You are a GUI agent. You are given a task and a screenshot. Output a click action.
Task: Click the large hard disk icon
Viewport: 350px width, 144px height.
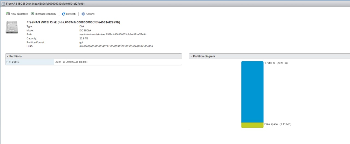11,27
